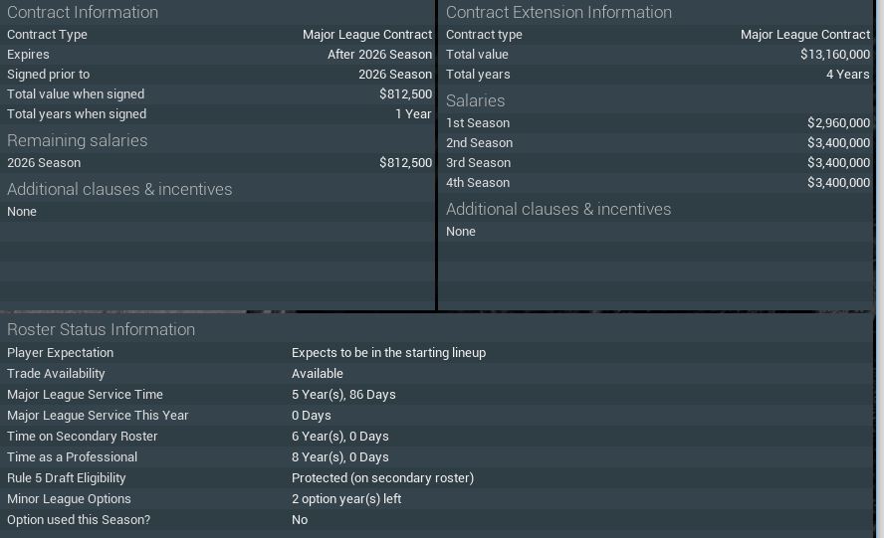
Task: Click Major League Service Time 5 Year(s), 86 Days
Action: (343, 394)
